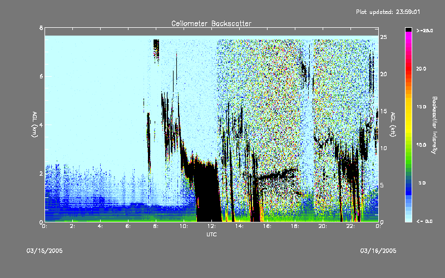Click the start date "03/15/2005" label

click(44, 251)
